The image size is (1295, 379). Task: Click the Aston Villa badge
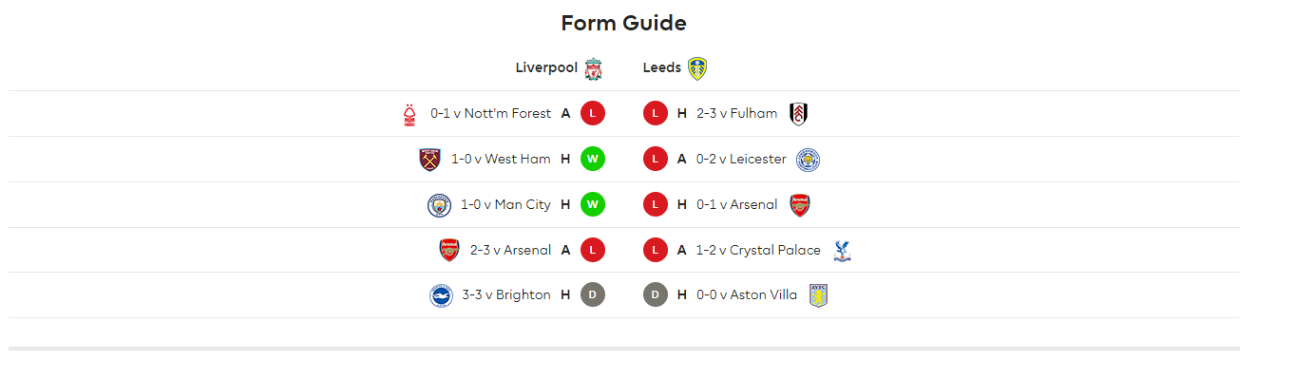coord(818,295)
